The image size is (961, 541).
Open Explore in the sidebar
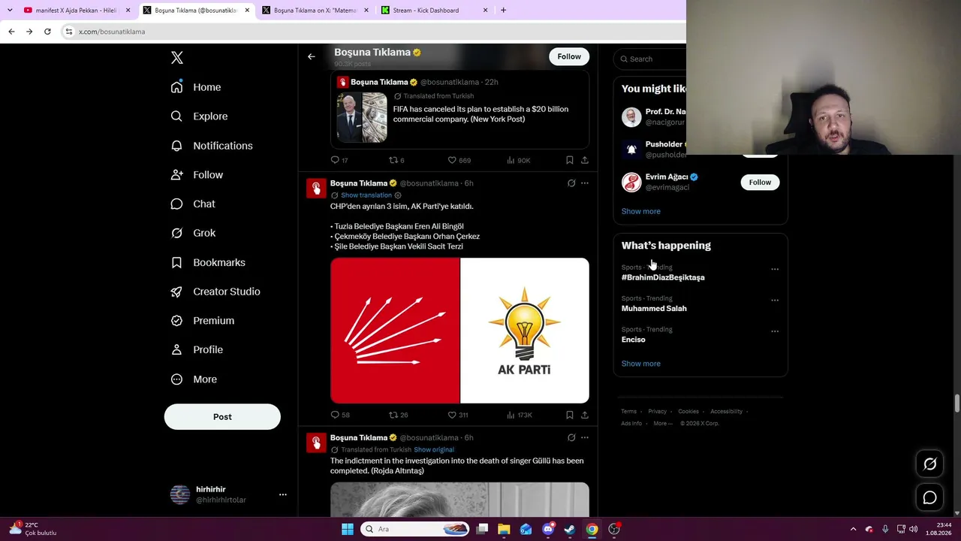tap(199, 116)
